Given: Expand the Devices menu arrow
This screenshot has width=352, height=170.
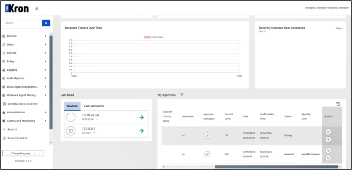Looking at the screenshot, I should pyautogui.click(x=45, y=36).
